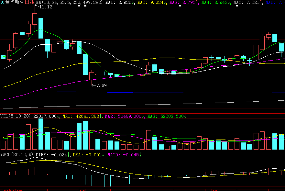Click the star marker below MA3 value
Viewport: 285px width, 191px height.
click(x=180, y=6)
